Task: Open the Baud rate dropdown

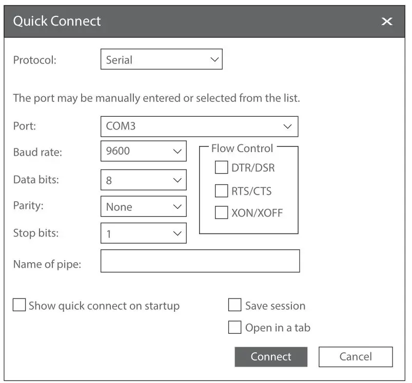Action: [143, 152]
